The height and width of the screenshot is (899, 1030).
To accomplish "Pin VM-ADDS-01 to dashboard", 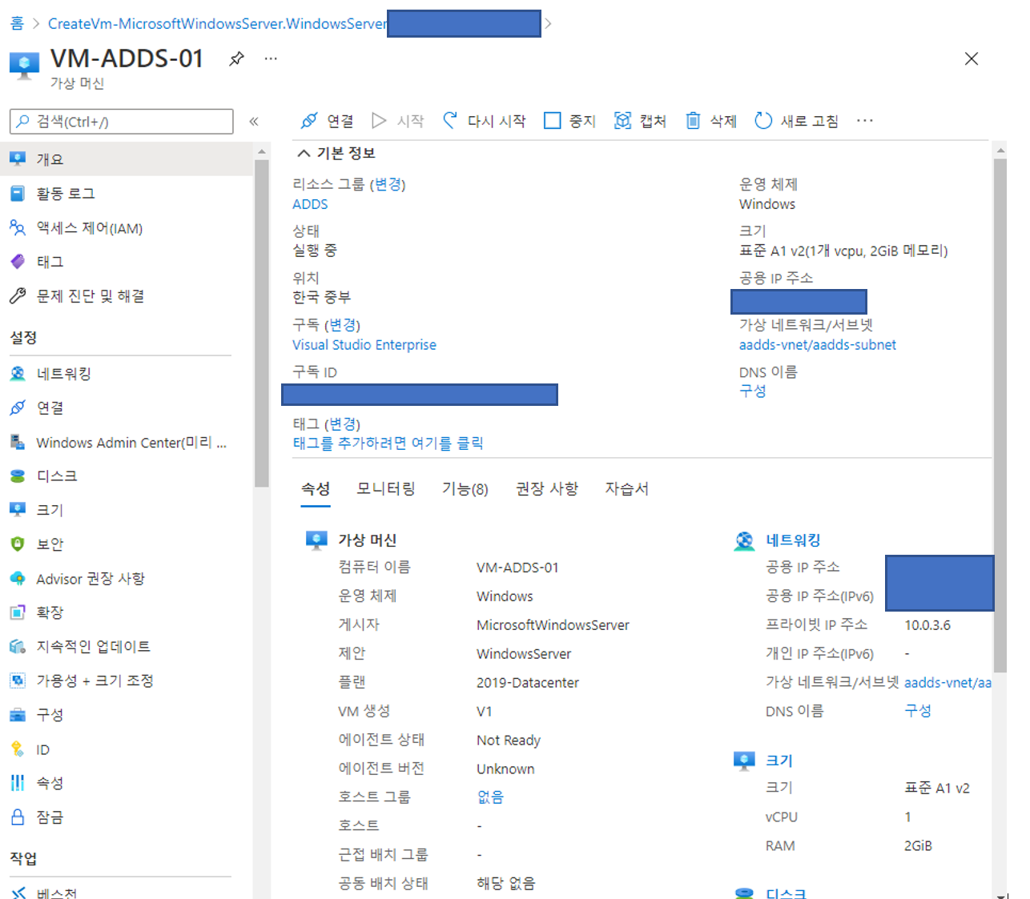I will tap(236, 59).
